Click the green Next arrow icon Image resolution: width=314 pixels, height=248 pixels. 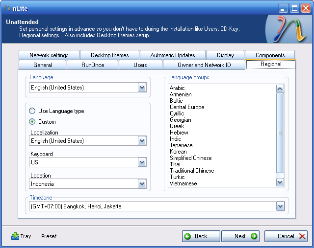[x=254, y=236]
